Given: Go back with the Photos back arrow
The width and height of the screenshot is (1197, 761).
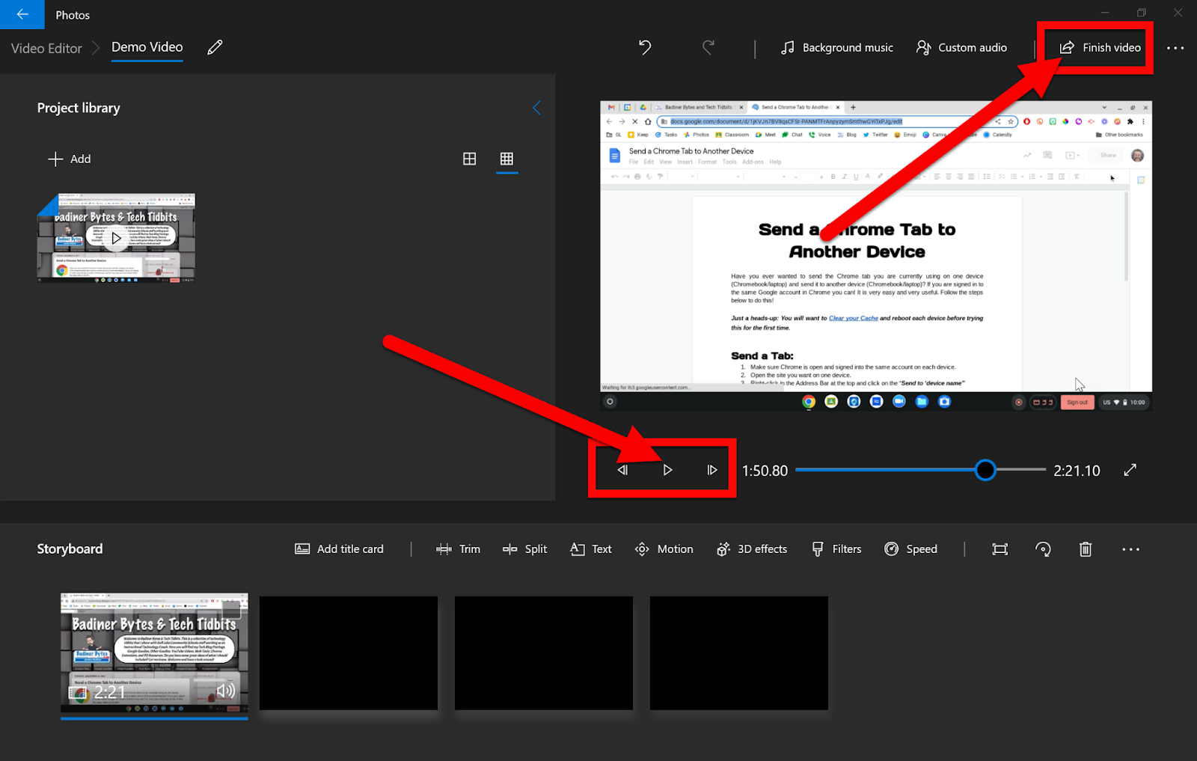Looking at the screenshot, I should click(22, 14).
